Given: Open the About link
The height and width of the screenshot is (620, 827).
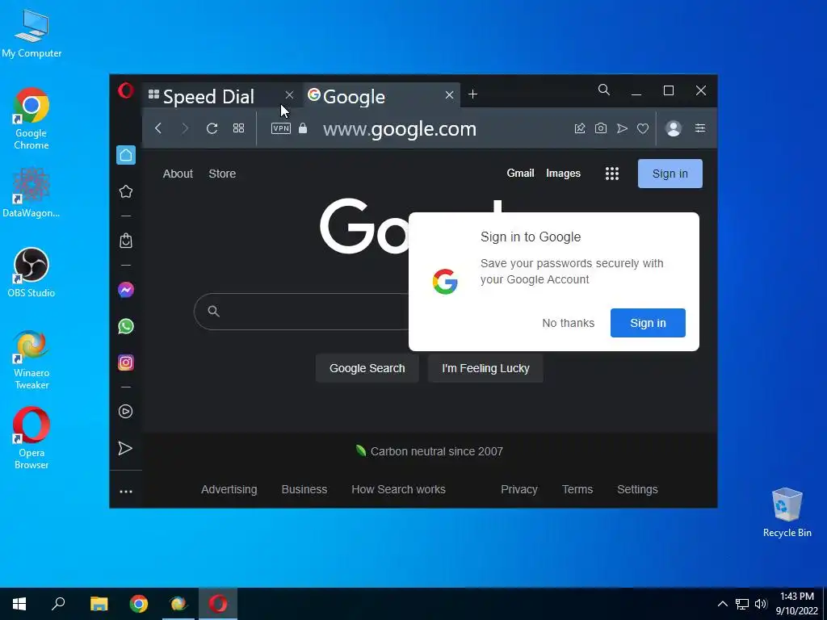Looking at the screenshot, I should [x=178, y=174].
